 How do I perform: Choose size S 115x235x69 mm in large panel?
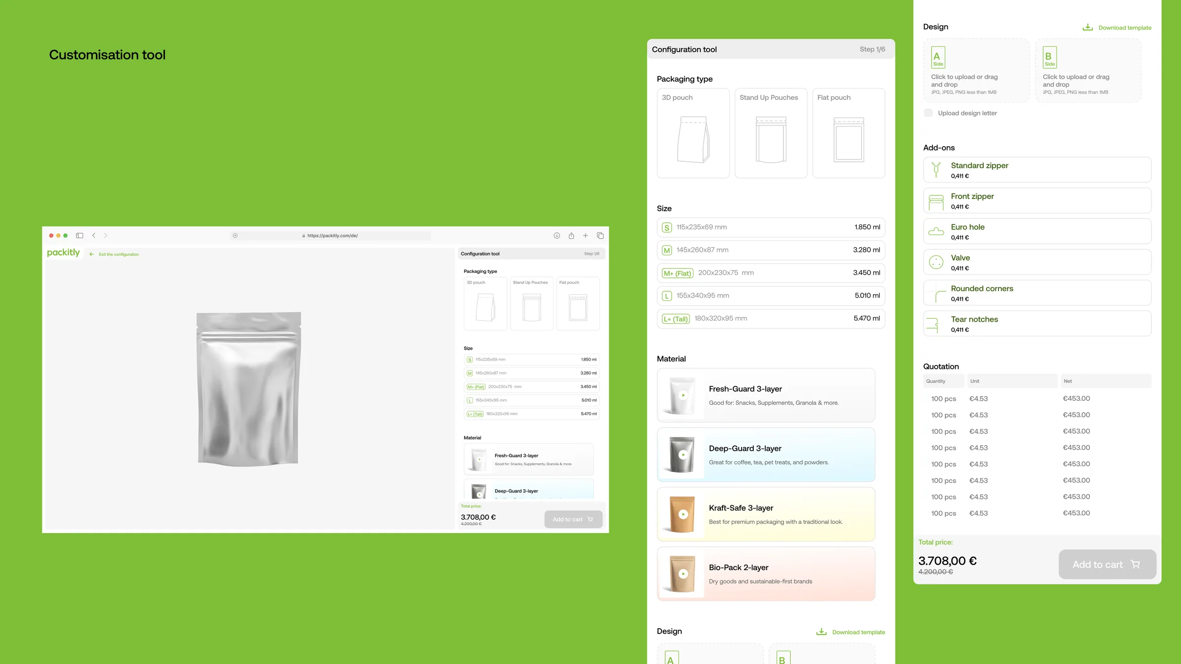(x=771, y=227)
